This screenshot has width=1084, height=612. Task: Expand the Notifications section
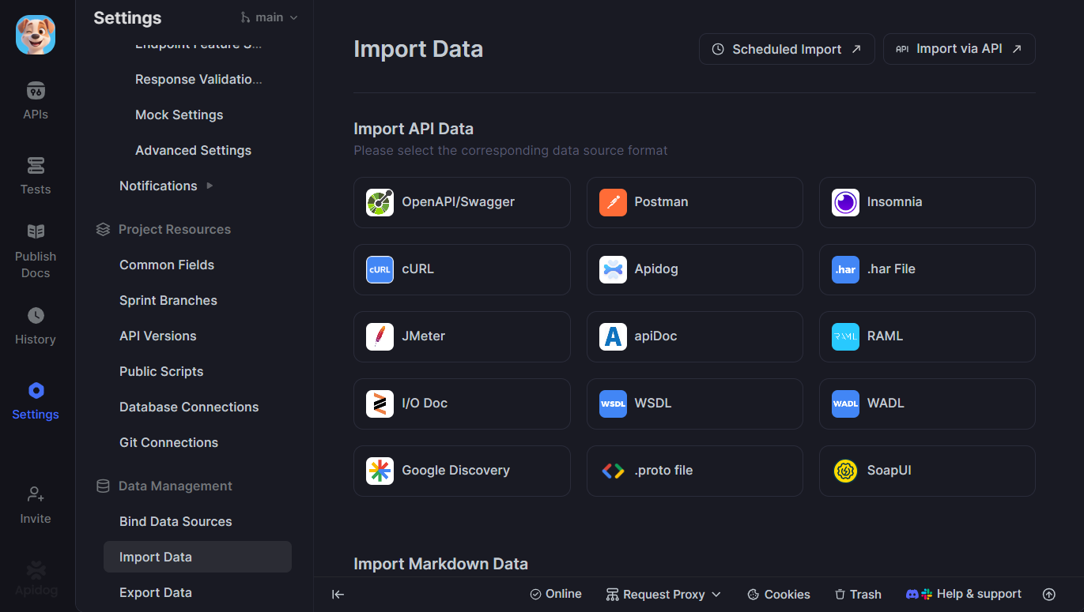166,186
